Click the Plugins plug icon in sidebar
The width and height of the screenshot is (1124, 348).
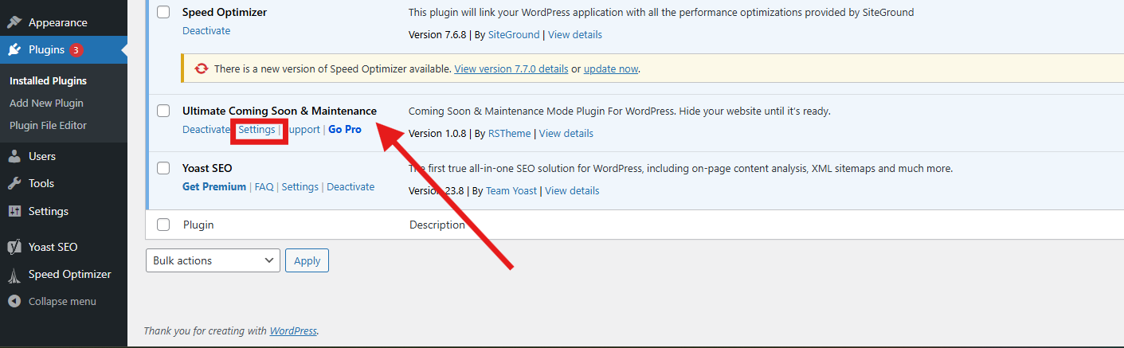tap(14, 49)
